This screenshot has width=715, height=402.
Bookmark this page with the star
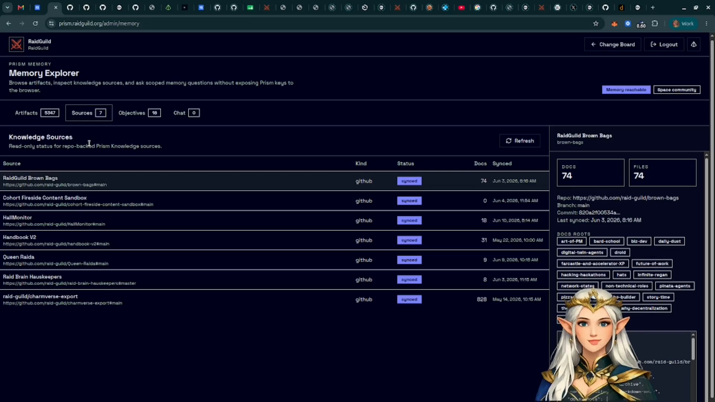point(596,23)
